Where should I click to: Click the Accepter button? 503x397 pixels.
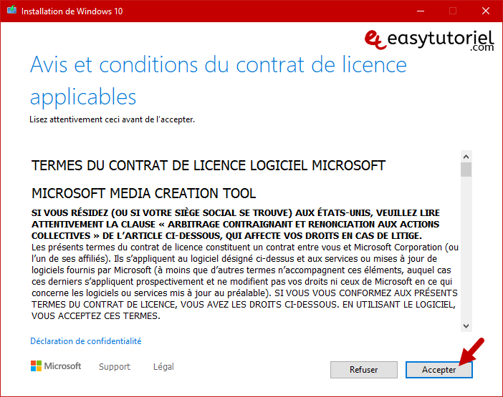coord(439,370)
